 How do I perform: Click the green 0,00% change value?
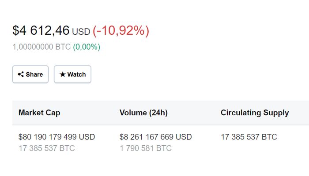click(87, 47)
